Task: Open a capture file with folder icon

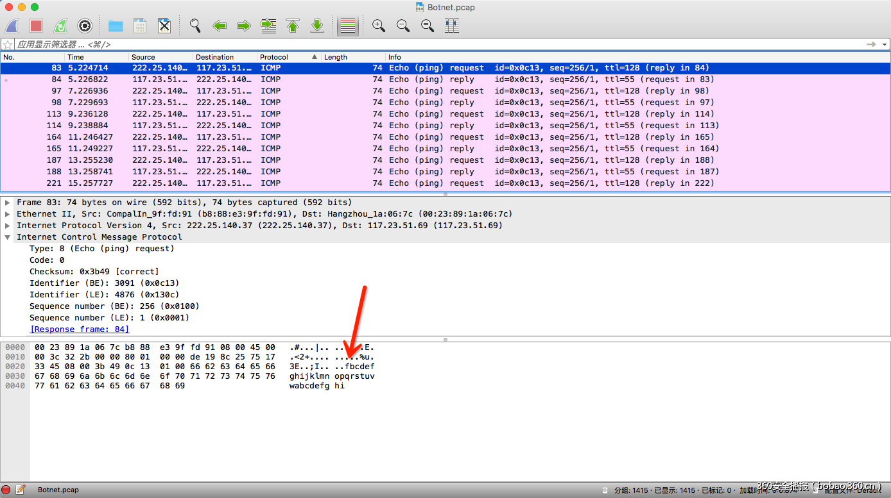Action: [116, 26]
